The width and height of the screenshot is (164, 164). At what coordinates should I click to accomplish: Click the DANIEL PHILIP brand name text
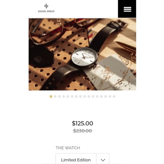[46, 11]
